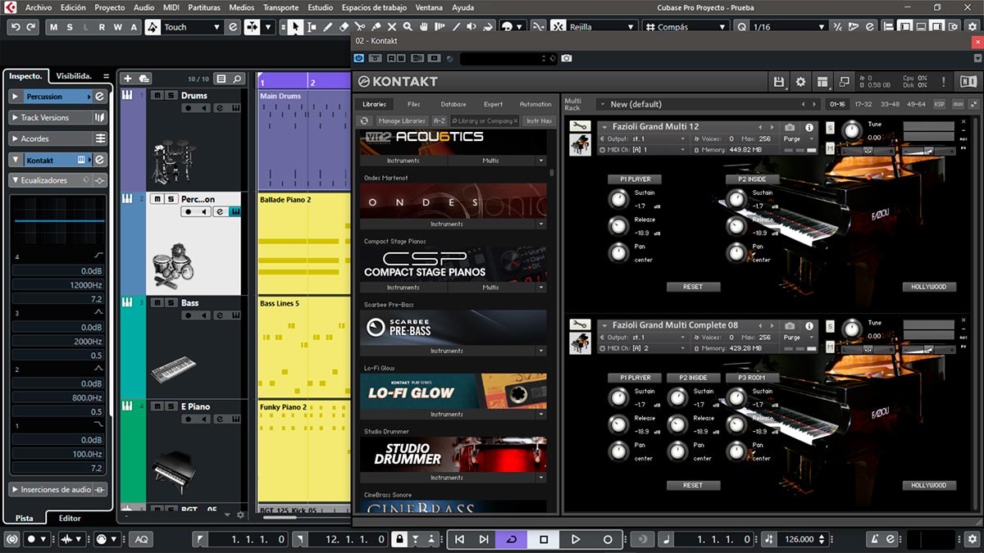The image size is (984, 553).
Task: Select the Zoom magnifier tool
Action: 408,27
